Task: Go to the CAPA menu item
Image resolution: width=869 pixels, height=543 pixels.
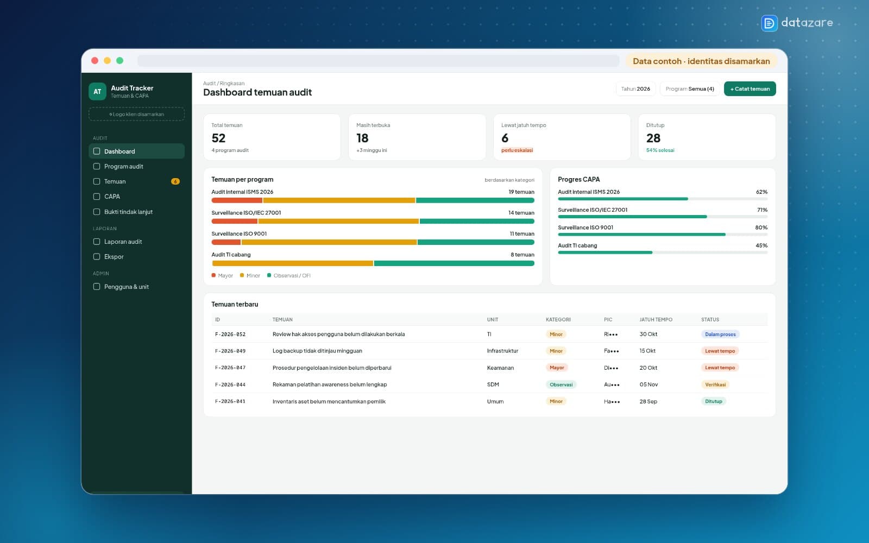Action: click(136, 197)
